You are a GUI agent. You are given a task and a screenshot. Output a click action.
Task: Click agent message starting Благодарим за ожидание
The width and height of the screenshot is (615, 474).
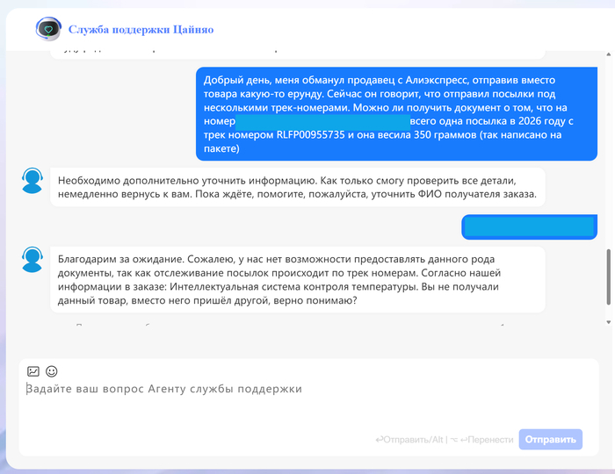point(297,279)
